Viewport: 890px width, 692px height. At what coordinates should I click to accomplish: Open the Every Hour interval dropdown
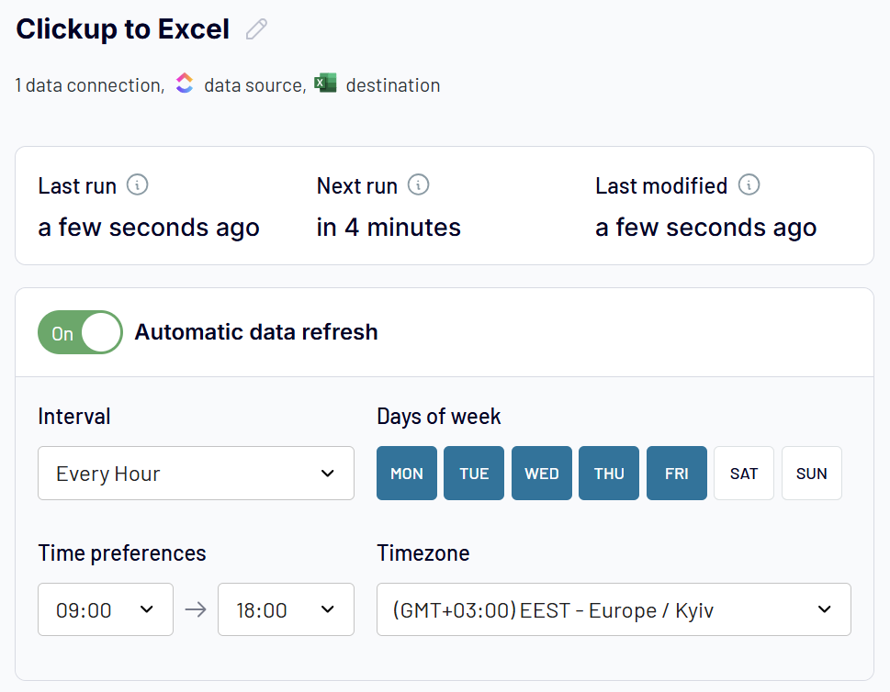[196, 473]
